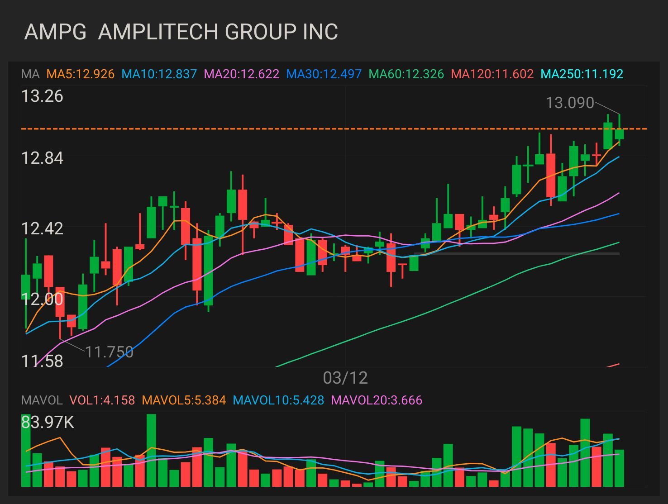Click the 12.84 price axis label
This screenshot has width=668, height=504.
[x=42, y=158]
